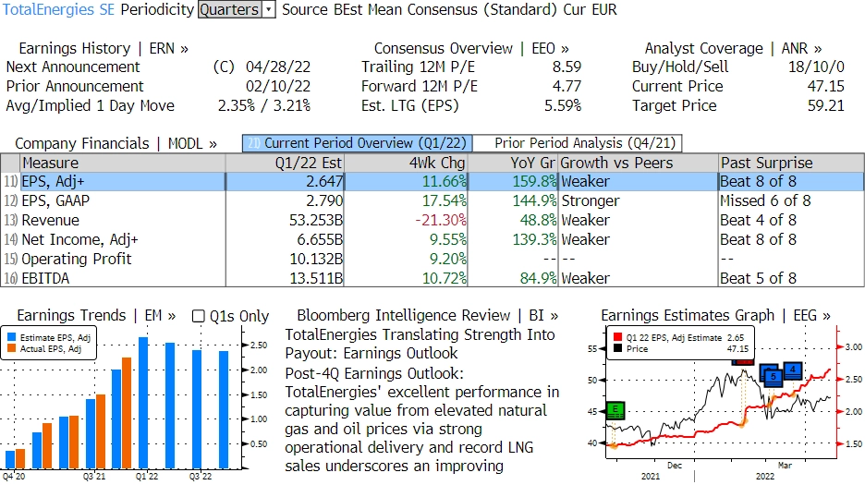Image resolution: width=865 pixels, height=485 pixels.
Task: Click the Next Announcement date 04/28/22
Action: (278, 67)
